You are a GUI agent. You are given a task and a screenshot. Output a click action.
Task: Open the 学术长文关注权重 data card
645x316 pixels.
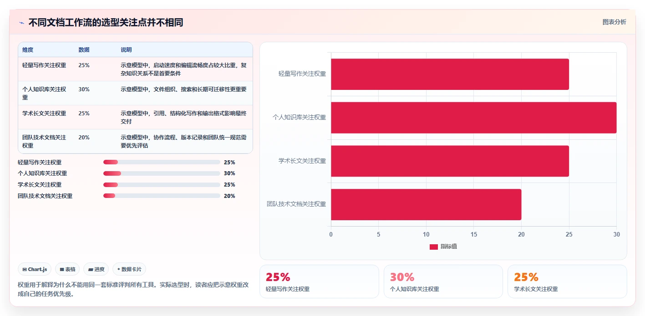pyautogui.click(x=567, y=281)
